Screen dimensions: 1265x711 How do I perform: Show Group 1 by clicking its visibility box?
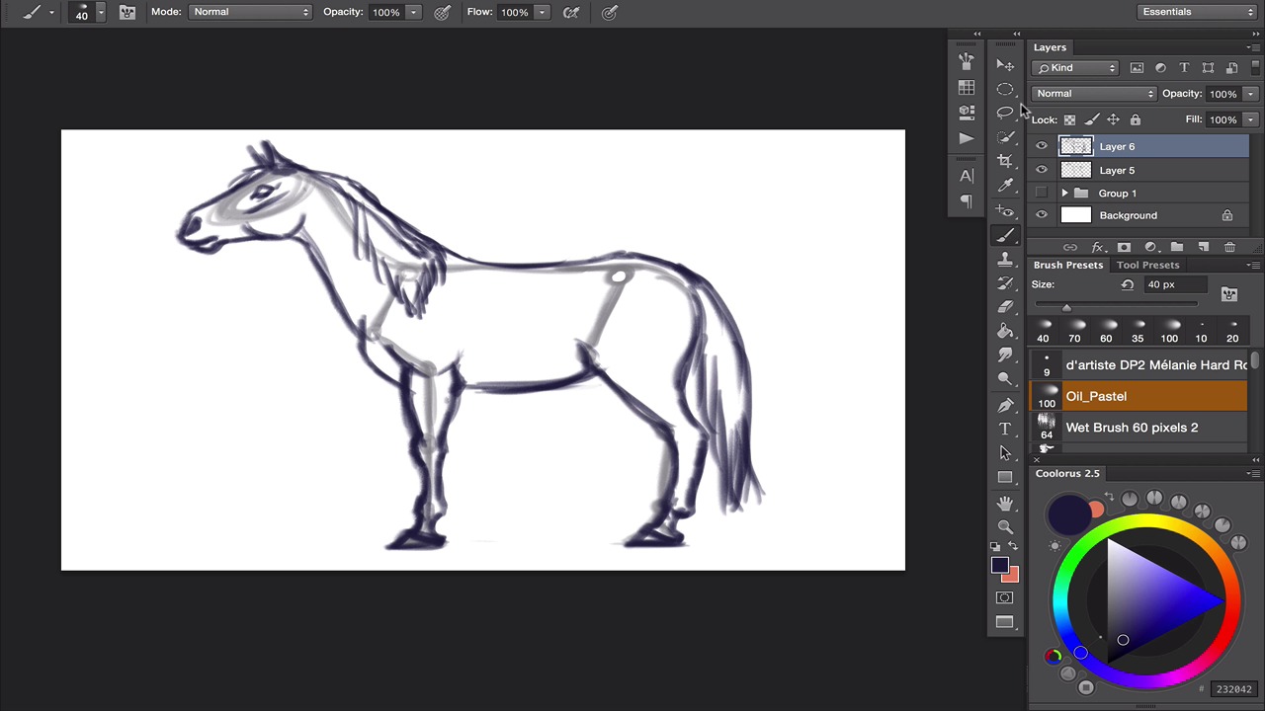point(1042,193)
